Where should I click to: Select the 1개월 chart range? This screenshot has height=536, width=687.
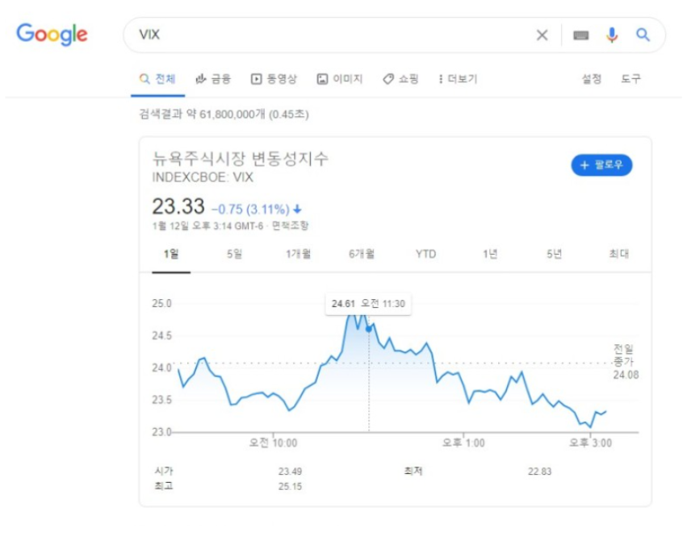299,254
